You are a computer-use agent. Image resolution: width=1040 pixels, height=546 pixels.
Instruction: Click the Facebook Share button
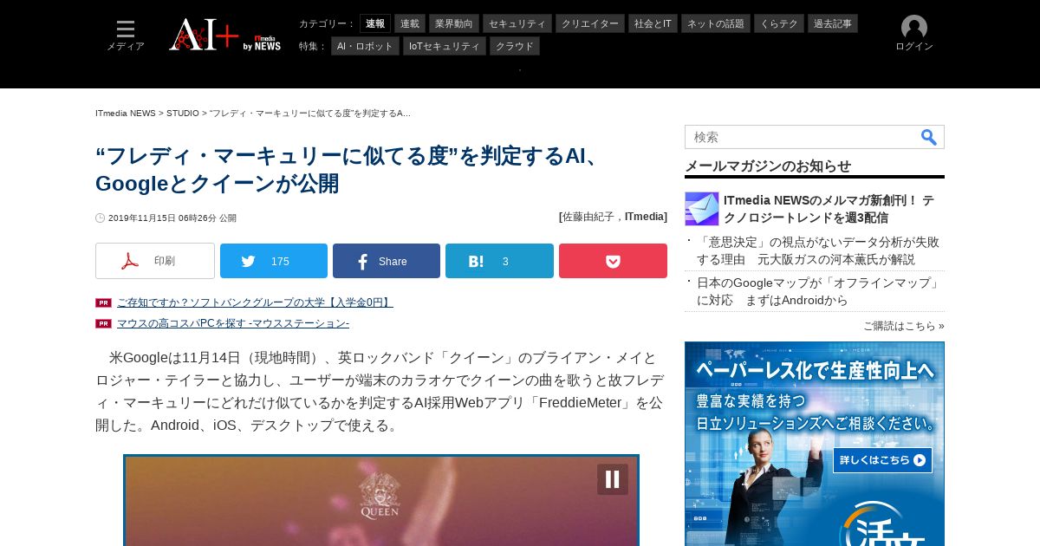tap(387, 261)
